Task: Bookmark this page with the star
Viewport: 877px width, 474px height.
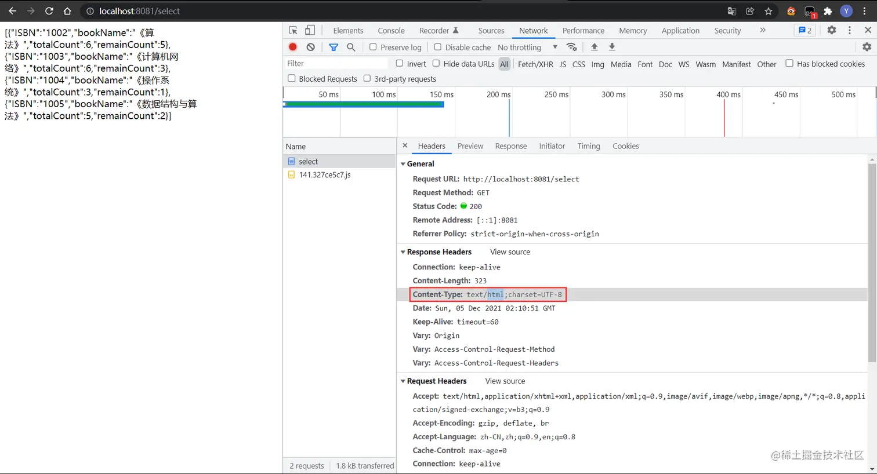Action: [x=769, y=11]
